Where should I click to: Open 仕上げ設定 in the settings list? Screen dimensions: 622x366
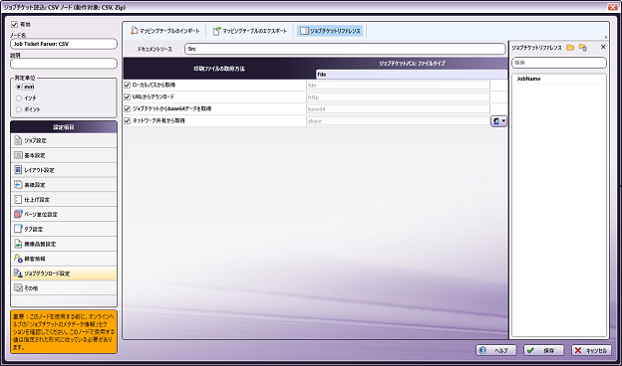[64, 200]
